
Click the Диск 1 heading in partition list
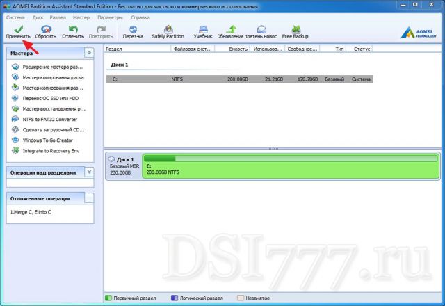pos(120,65)
